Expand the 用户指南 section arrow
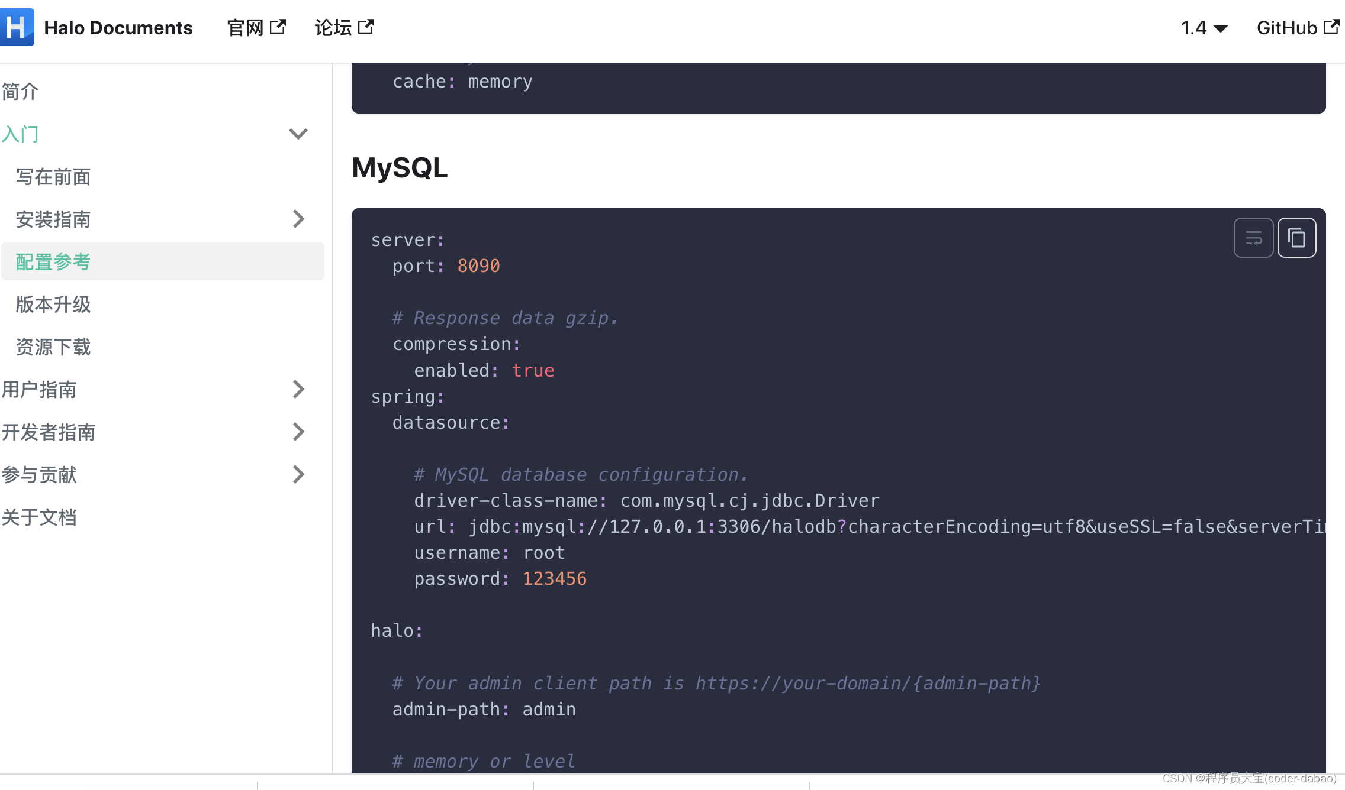This screenshot has width=1345, height=790. [x=298, y=389]
